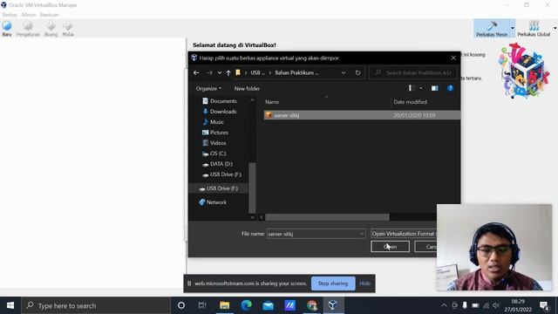
Task: Change view layout icon
Action: coord(412,88)
